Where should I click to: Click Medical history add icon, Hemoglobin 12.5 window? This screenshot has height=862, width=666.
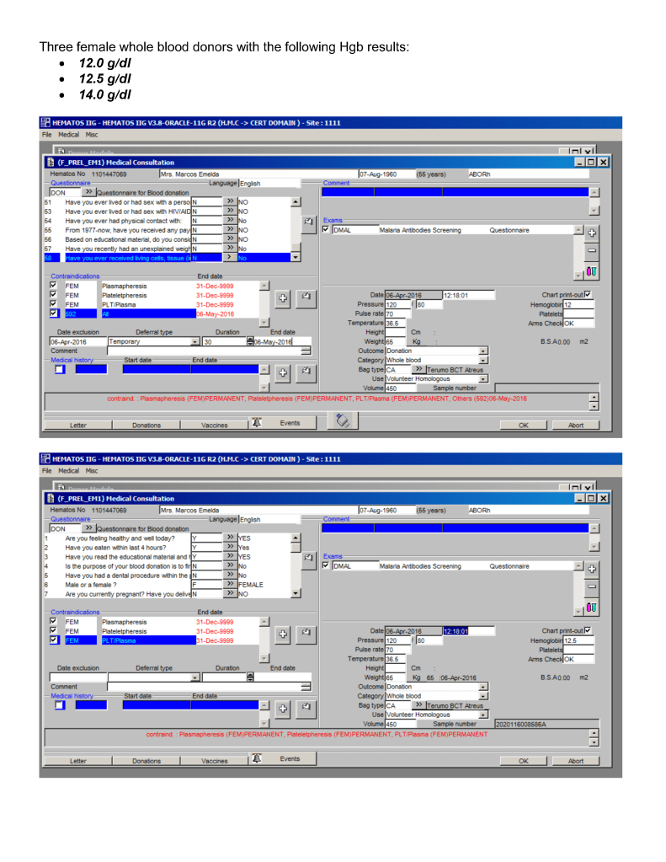click(284, 706)
